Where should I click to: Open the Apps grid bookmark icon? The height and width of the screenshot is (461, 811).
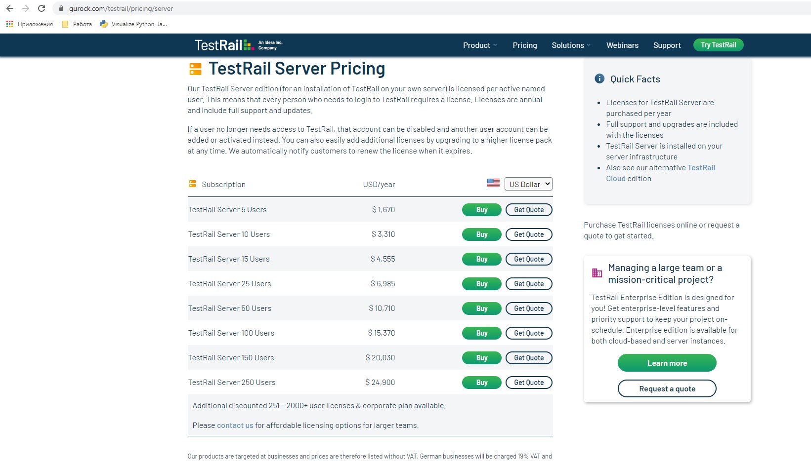point(9,24)
